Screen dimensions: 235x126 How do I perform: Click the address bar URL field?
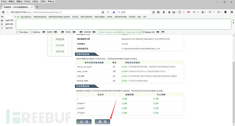point(56,12)
